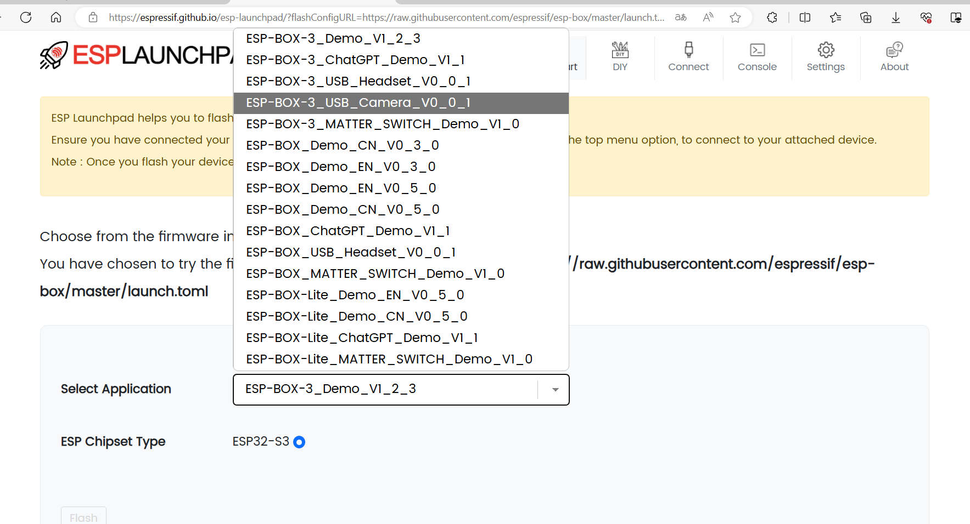Screen dimensions: 970x524
Task: Open the Console menu item
Action: pos(757,57)
